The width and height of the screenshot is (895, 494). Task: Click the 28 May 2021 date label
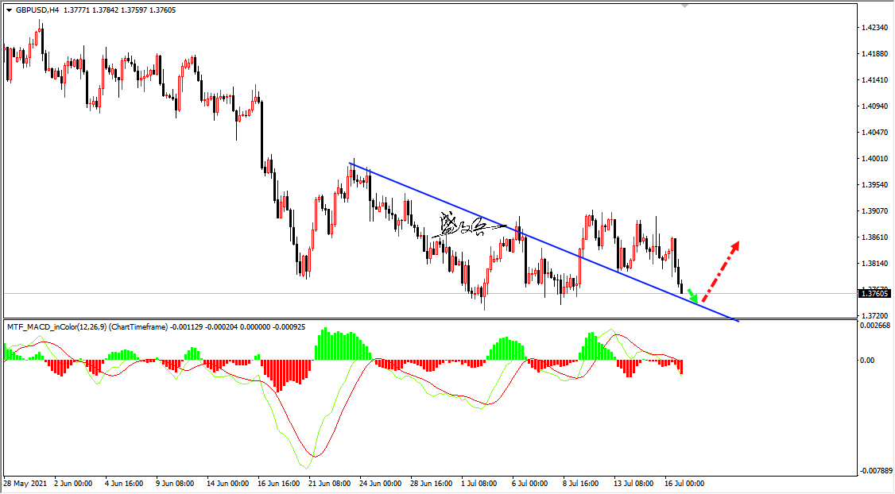click(25, 483)
